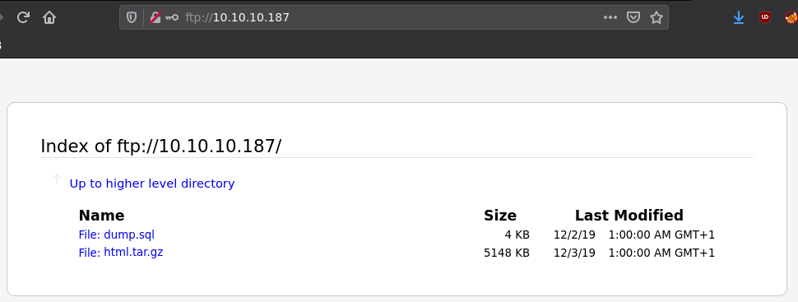798x302 pixels.
Task: Open the downloads panel arrow
Action: (739, 18)
